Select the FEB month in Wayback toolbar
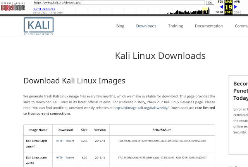 pyautogui.click(x=220, y=2)
